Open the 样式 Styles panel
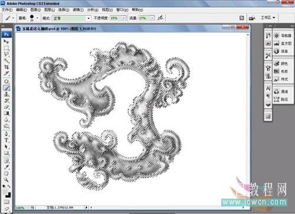295x214 pixels. (x=281, y=79)
